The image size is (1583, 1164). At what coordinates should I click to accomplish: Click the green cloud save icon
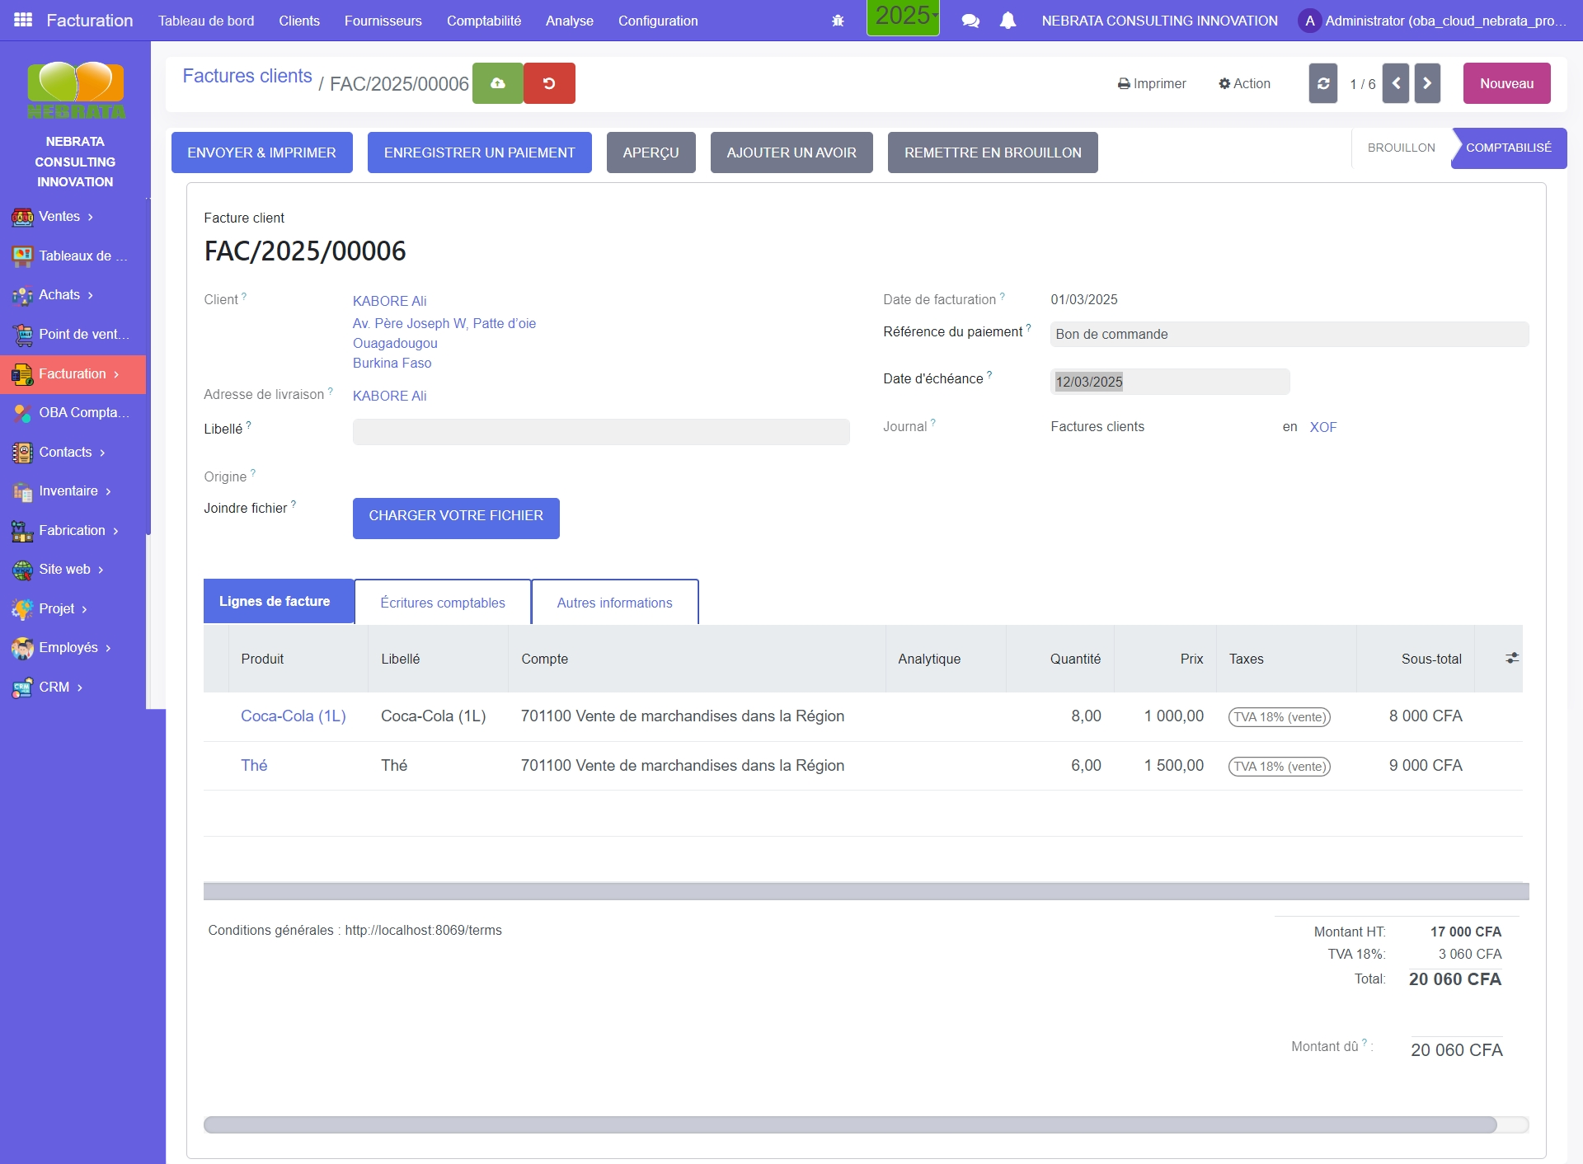pos(497,83)
